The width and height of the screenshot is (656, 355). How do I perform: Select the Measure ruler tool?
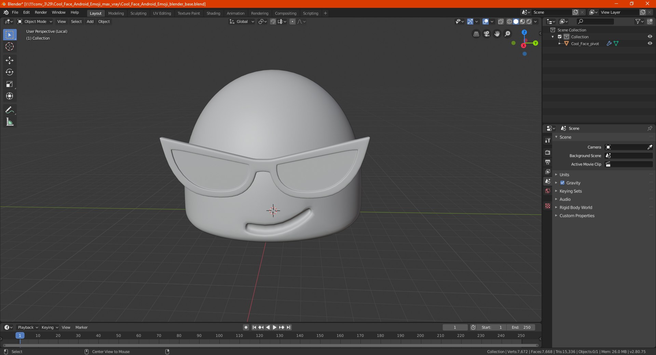(10, 122)
